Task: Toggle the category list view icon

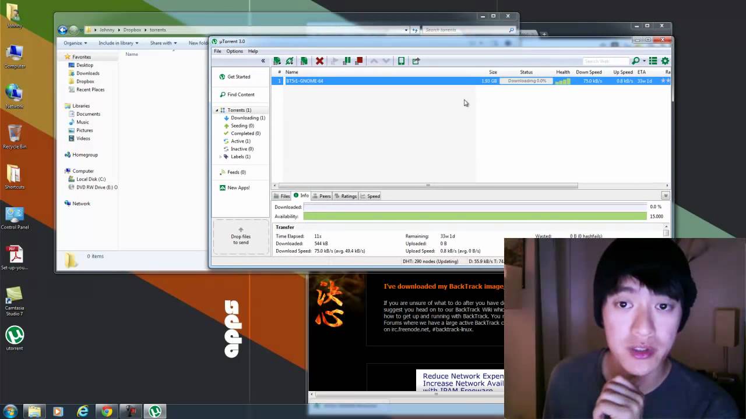Action: pos(653,61)
